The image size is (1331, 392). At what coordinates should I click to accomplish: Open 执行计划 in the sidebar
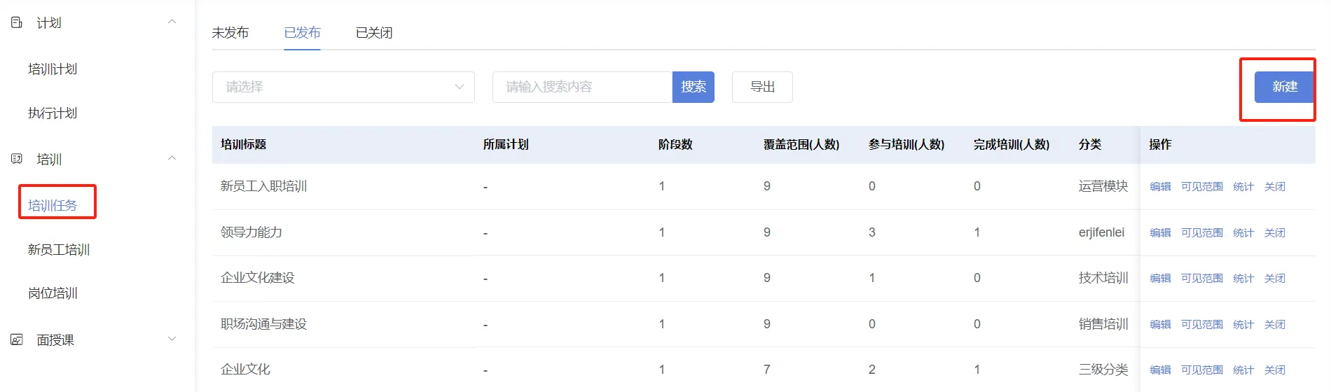click(x=53, y=113)
